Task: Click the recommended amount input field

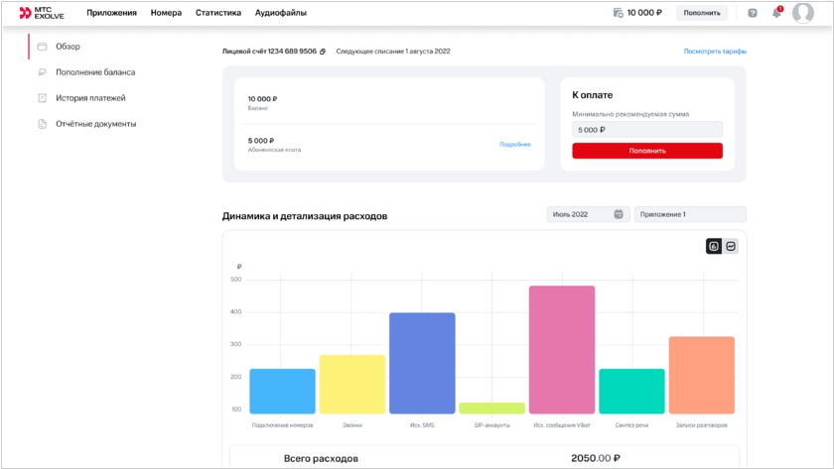Action: 646,130
